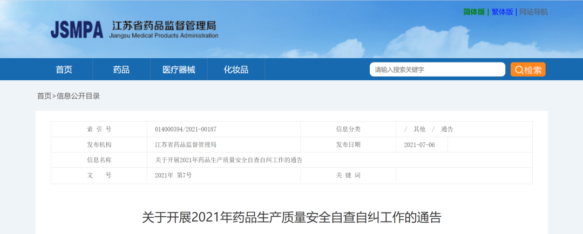This screenshot has height=234, width=583.
Task: Click the large article headline about 自查自纠工作
Action: point(291,217)
